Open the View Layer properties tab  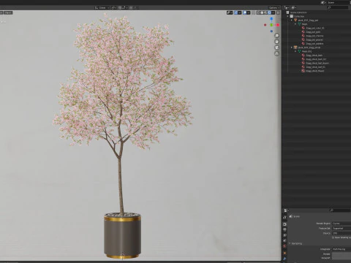[284, 235]
